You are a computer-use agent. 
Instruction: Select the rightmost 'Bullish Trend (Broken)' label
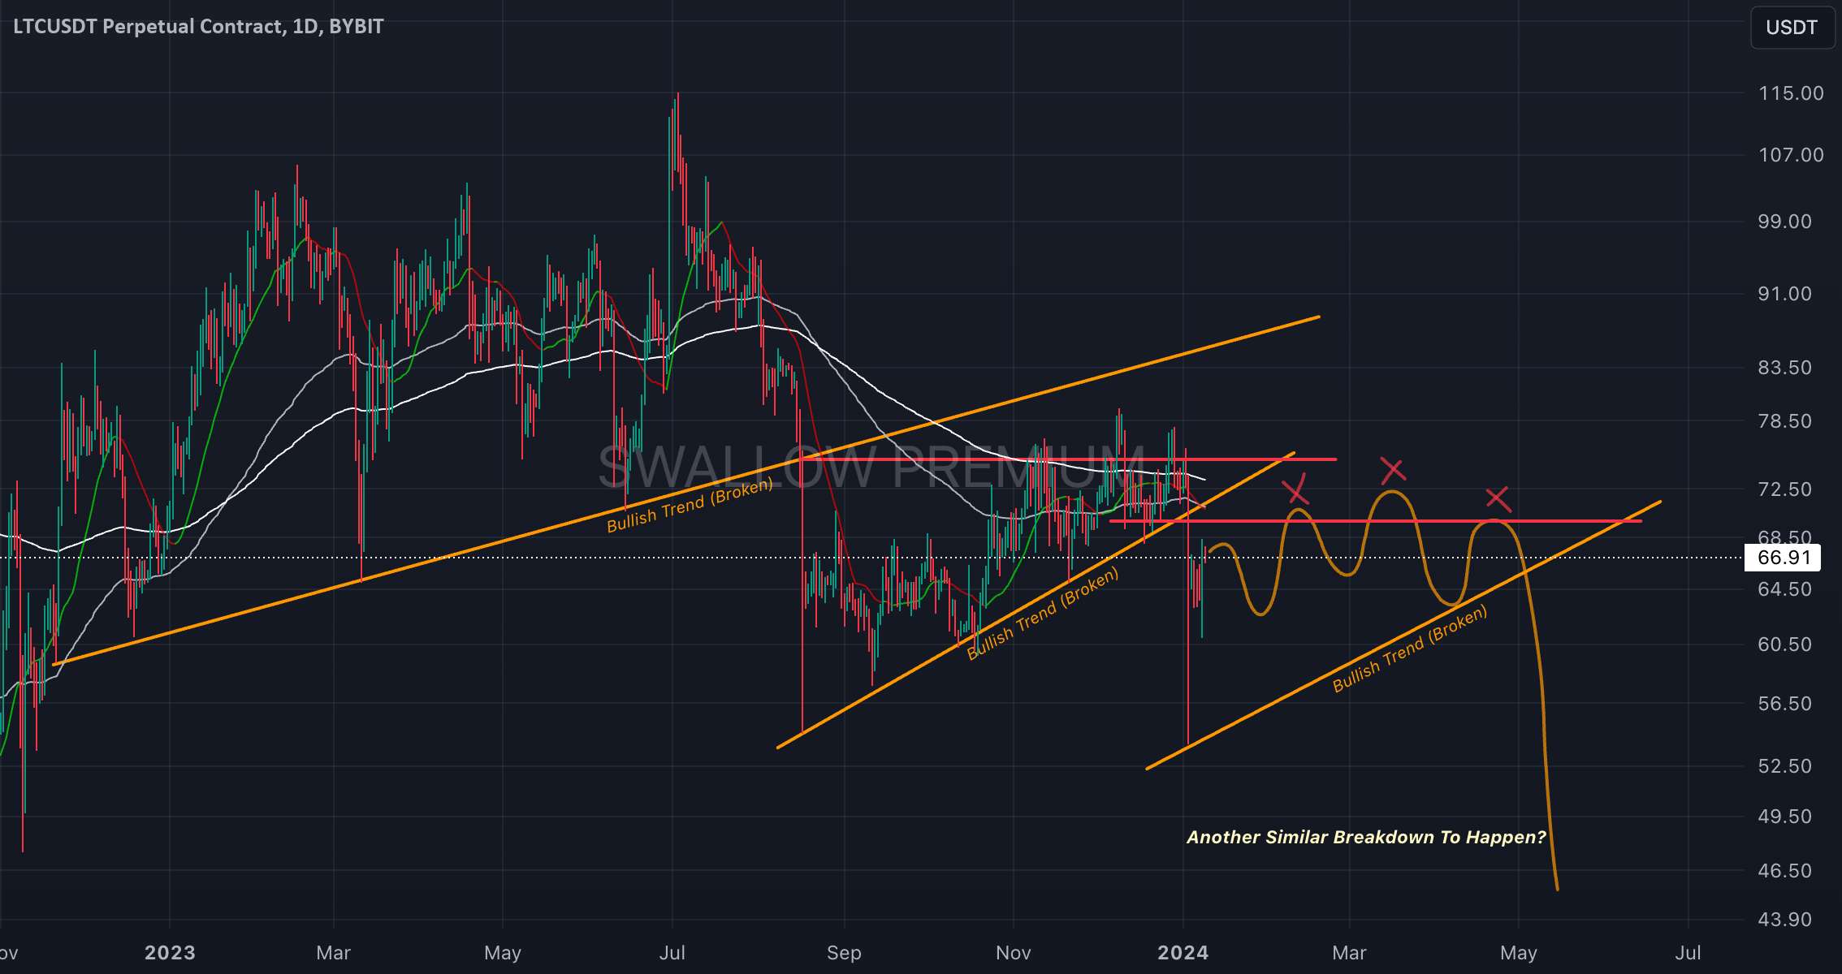[1411, 649]
